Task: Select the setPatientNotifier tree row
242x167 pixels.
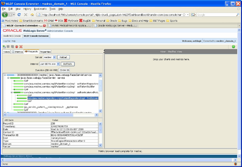Action: click(x=60, y=86)
